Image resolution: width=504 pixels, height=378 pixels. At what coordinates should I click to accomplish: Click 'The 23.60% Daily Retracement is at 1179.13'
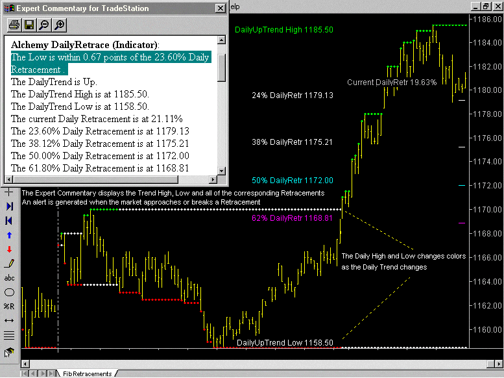click(100, 131)
